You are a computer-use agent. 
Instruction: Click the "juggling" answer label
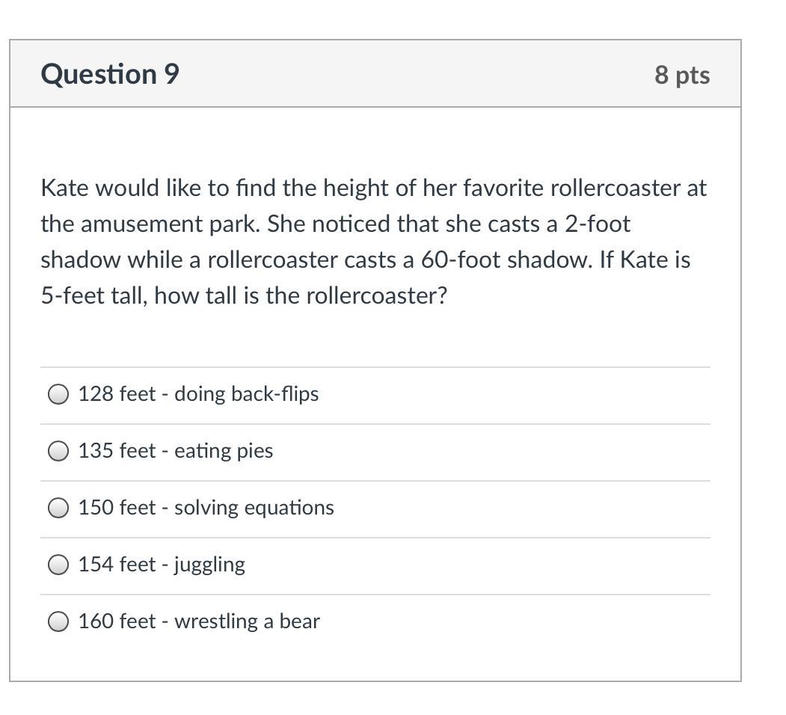click(209, 565)
